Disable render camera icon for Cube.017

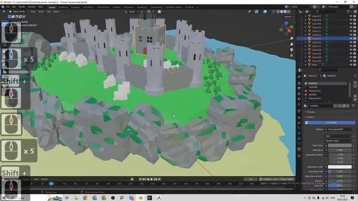(x=355, y=46)
